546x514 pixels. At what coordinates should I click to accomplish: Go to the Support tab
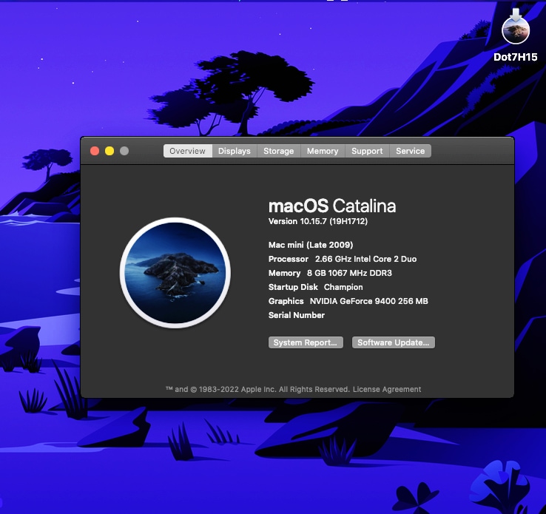[x=367, y=151]
